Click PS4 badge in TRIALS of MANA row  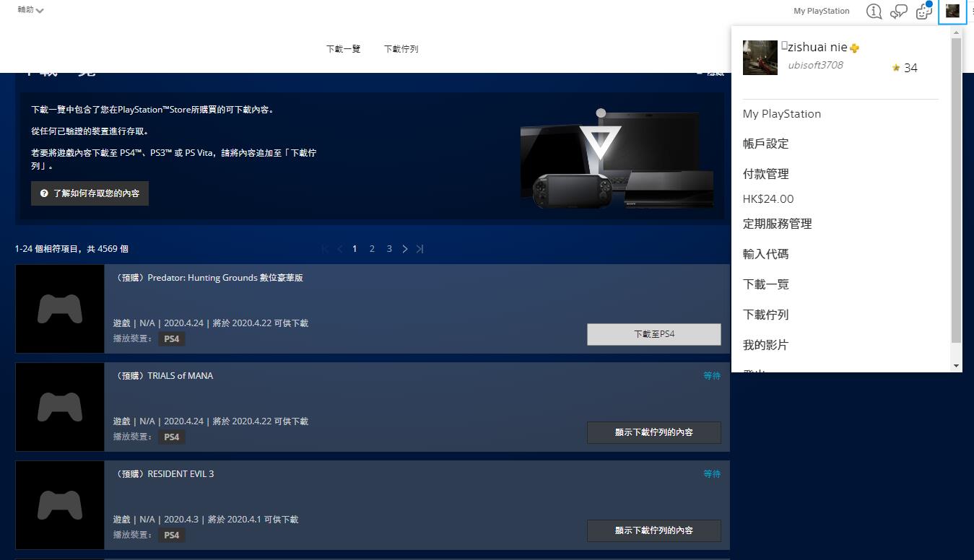[x=172, y=437]
